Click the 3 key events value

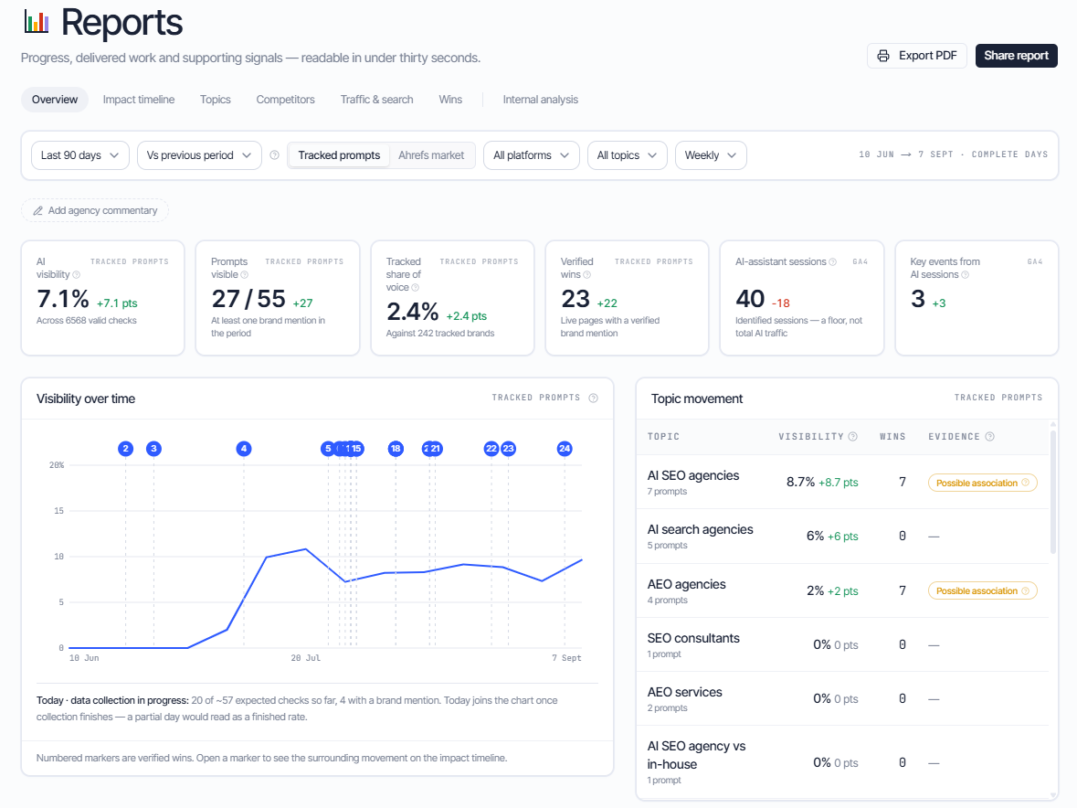click(918, 299)
